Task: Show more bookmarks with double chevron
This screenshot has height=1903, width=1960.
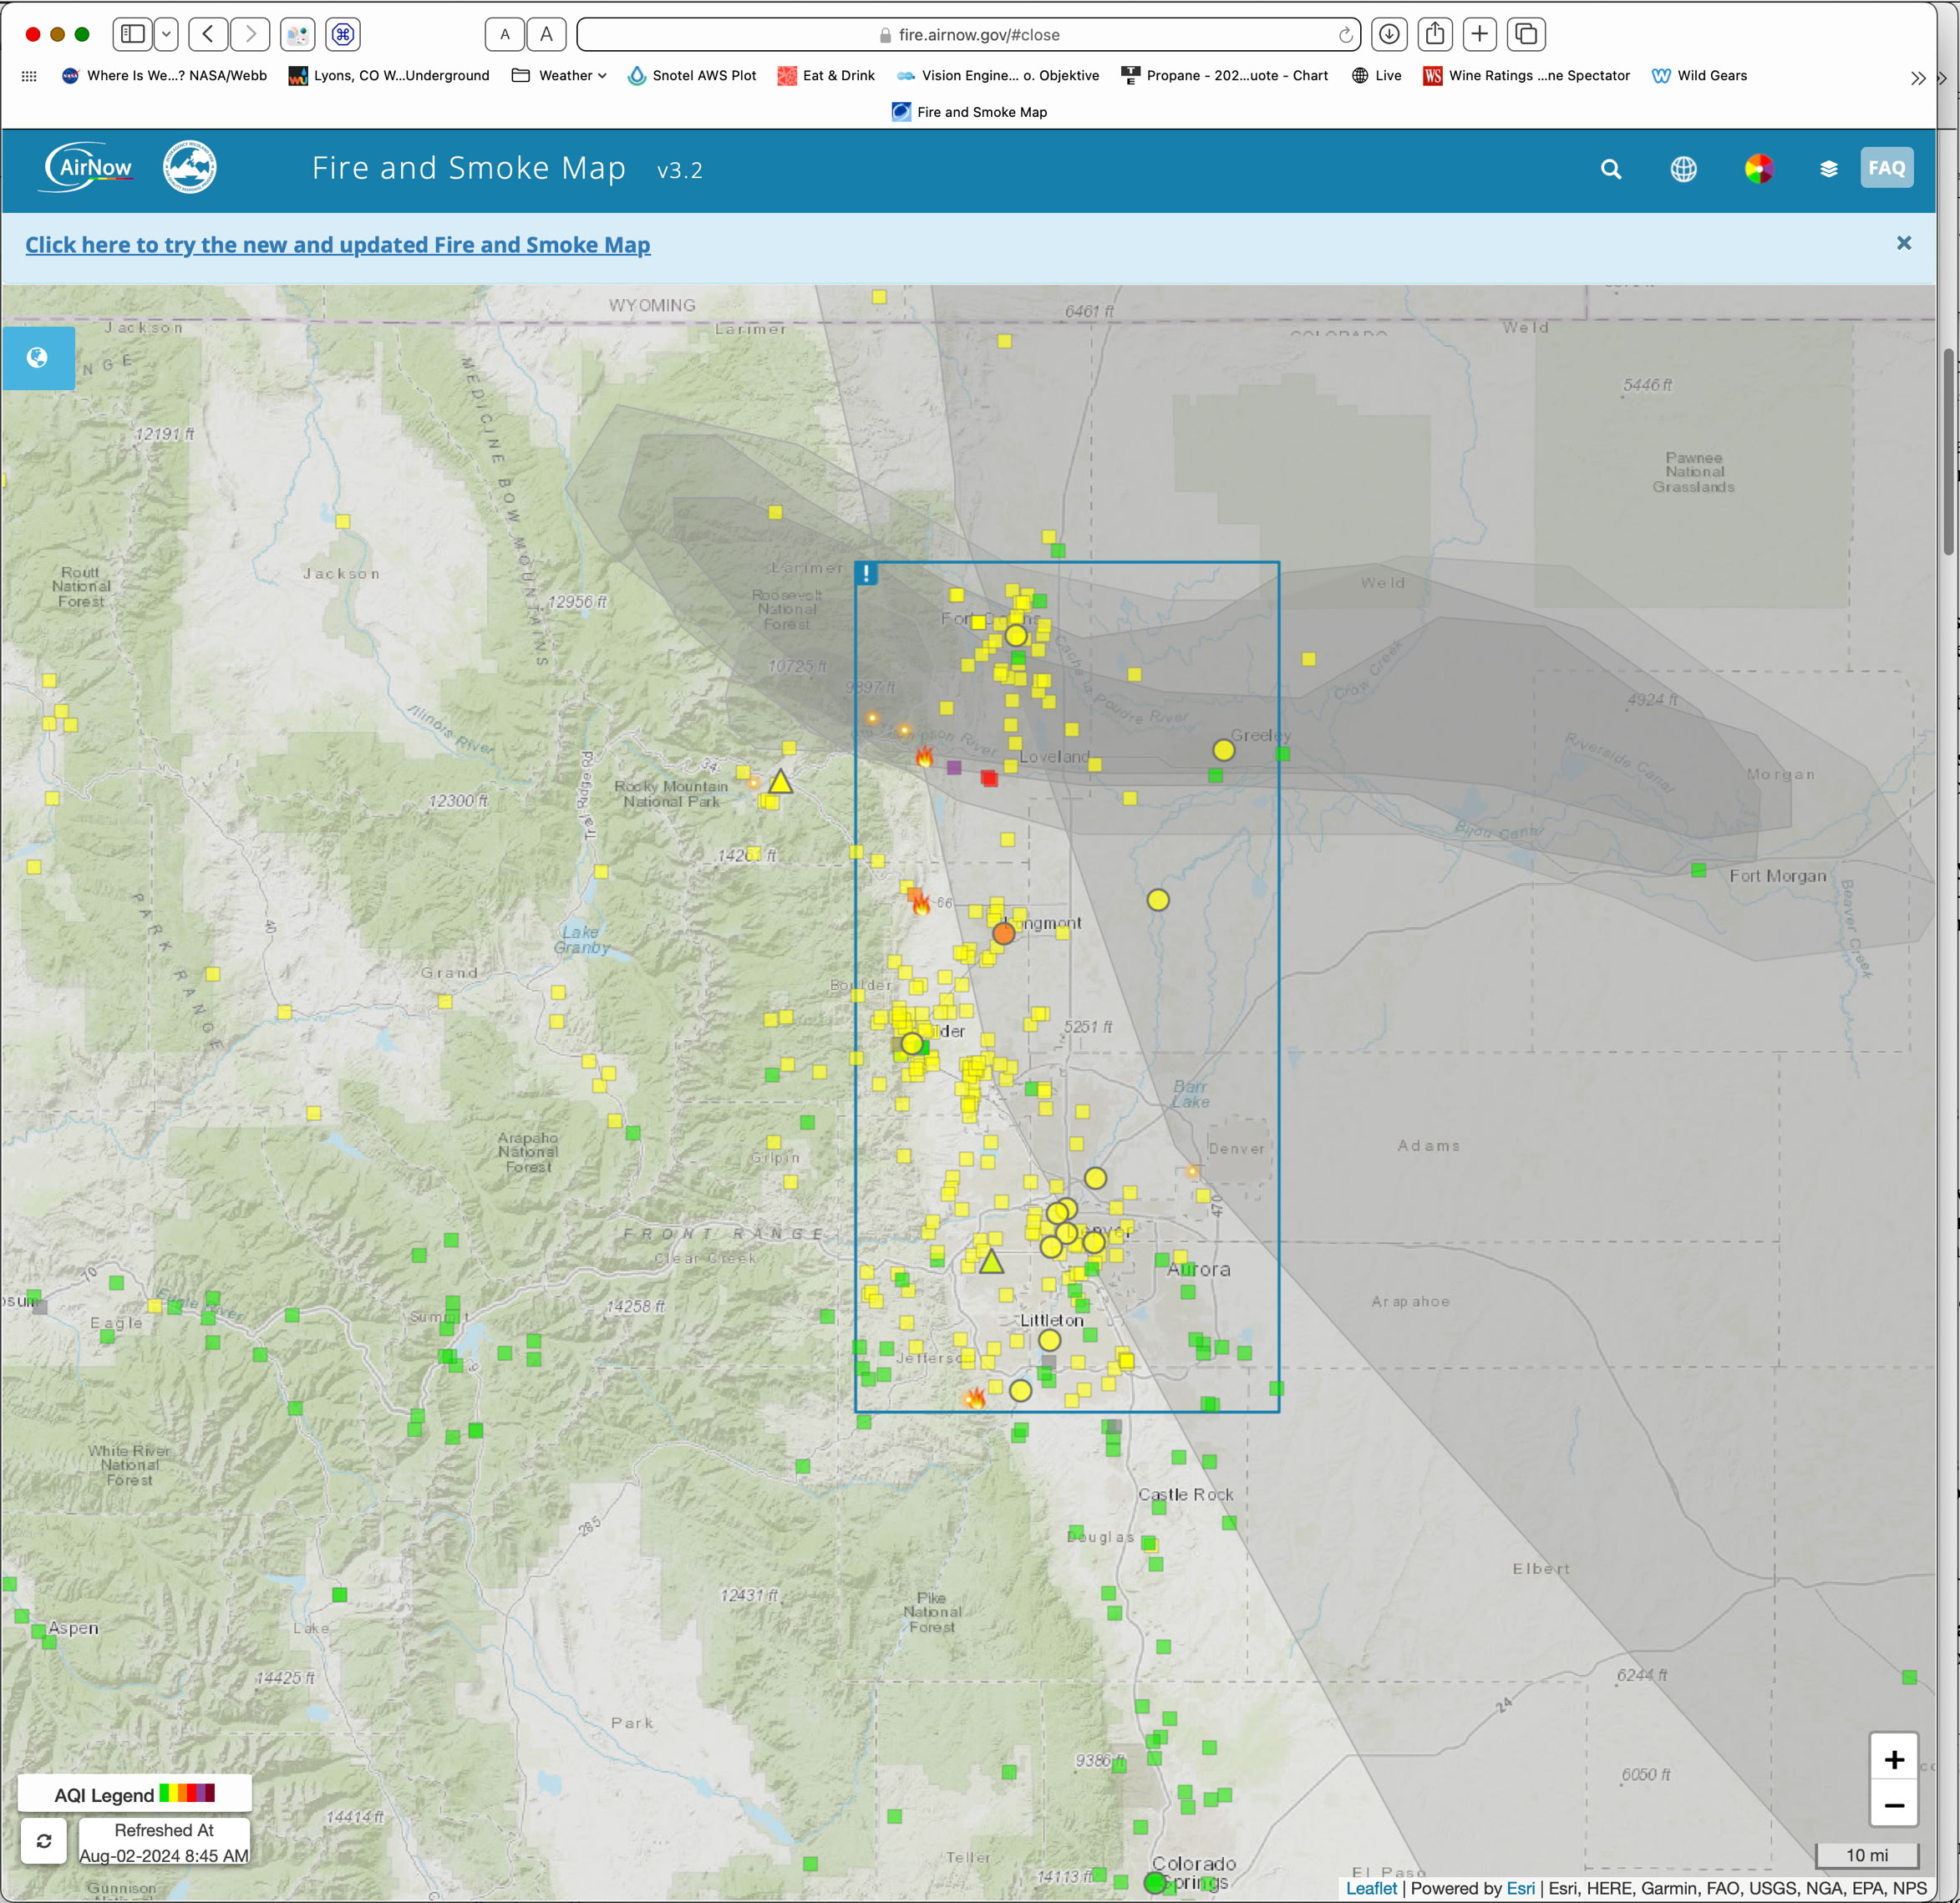Action: coord(1917,78)
